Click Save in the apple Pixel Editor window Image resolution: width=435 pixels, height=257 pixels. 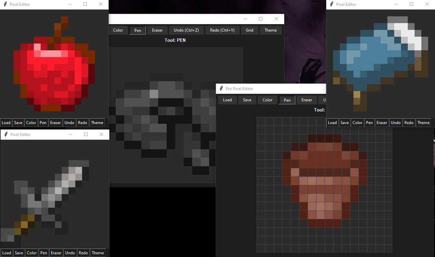click(x=18, y=123)
